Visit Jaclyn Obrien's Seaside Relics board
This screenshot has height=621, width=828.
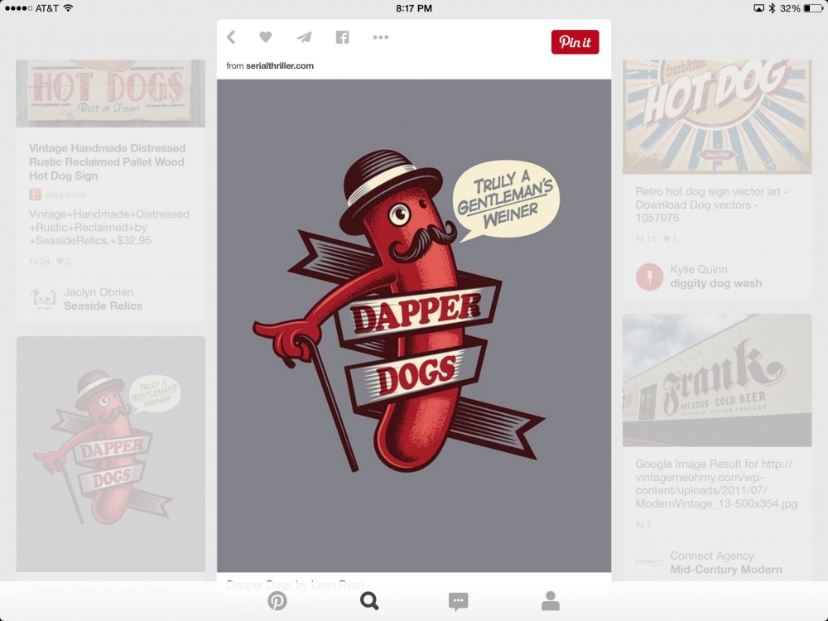click(x=103, y=299)
